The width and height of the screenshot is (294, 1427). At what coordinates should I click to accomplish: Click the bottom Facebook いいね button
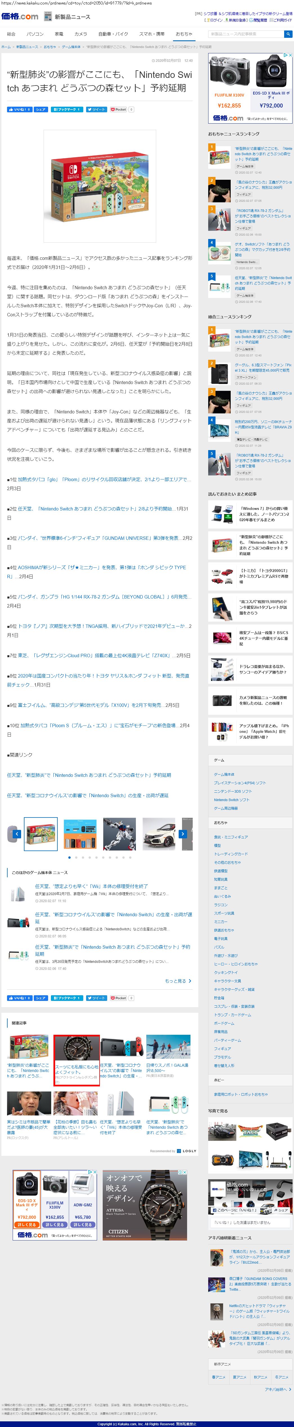tap(19, 998)
